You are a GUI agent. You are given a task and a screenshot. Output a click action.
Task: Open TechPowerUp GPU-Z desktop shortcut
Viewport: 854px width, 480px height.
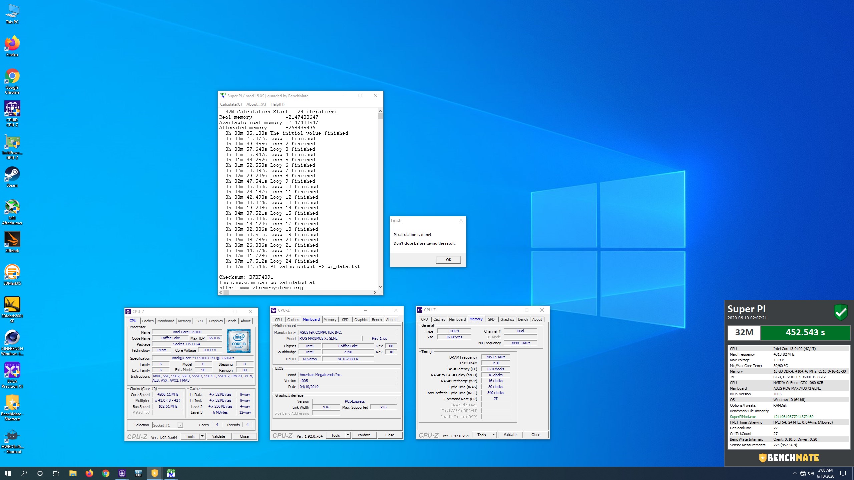click(x=12, y=147)
